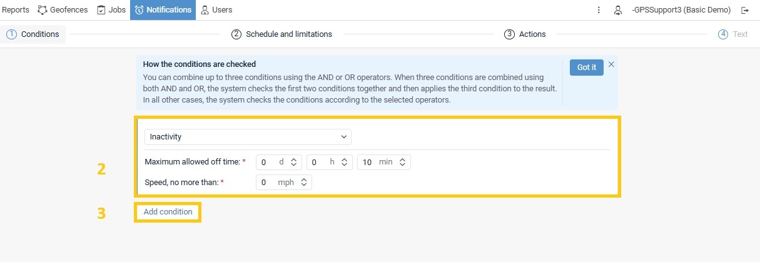
Task: Select the Notifications tab
Action: [x=163, y=10]
